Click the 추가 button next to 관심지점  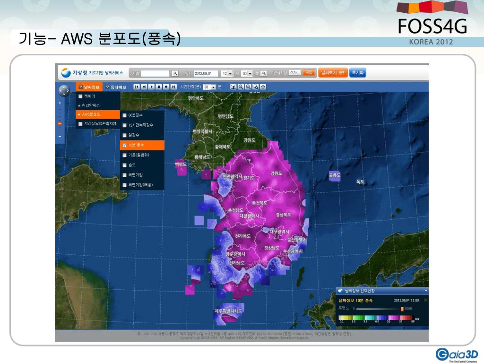(295, 73)
